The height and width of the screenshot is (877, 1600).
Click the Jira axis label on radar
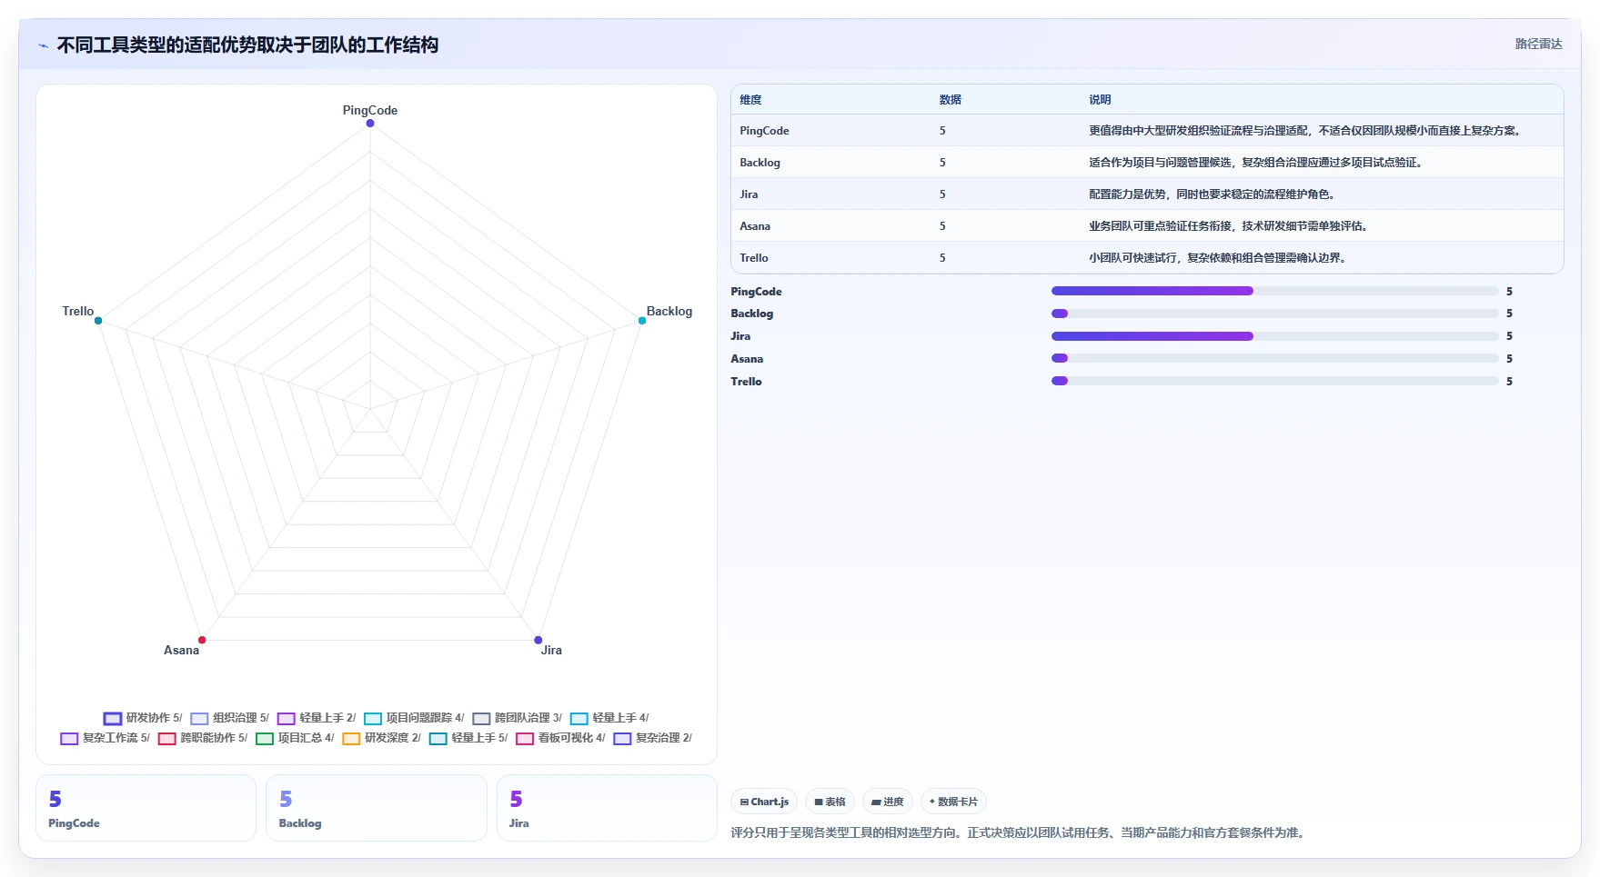(551, 650)
